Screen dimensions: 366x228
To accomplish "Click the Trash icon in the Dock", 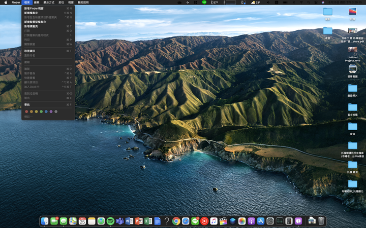I will point(321,221).
